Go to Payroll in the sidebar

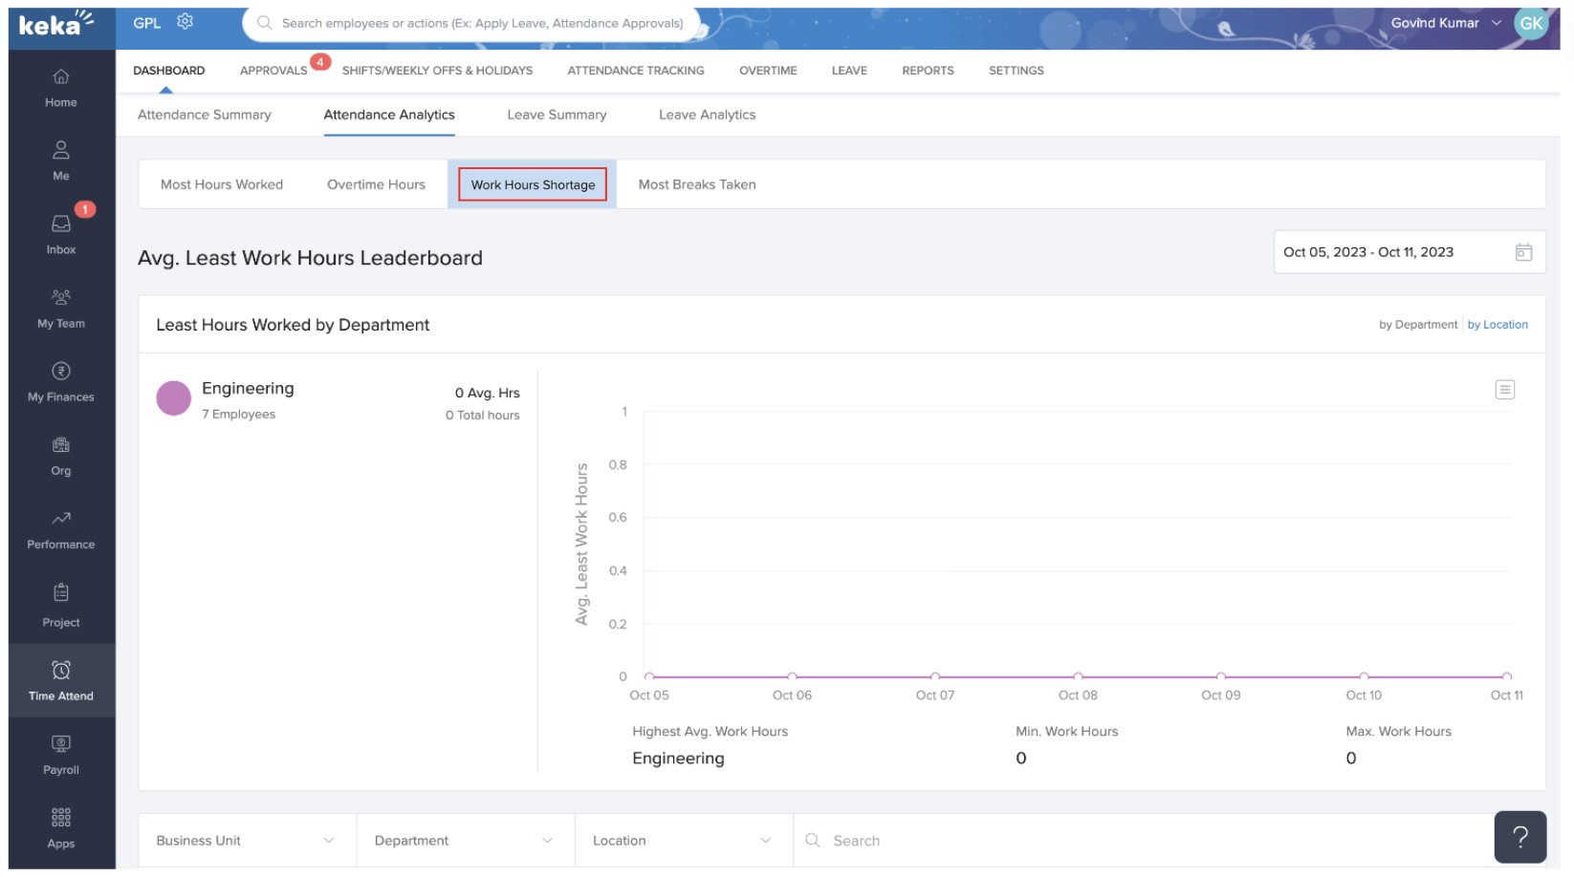click(x=61, y=754)
